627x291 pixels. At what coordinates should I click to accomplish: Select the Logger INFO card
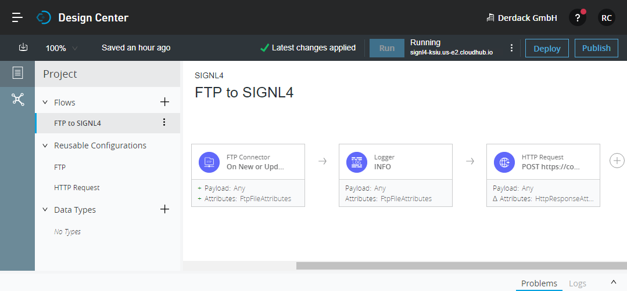(x=396, y=176)
